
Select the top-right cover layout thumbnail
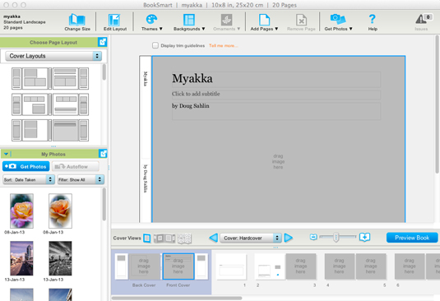tap(71, 78)
